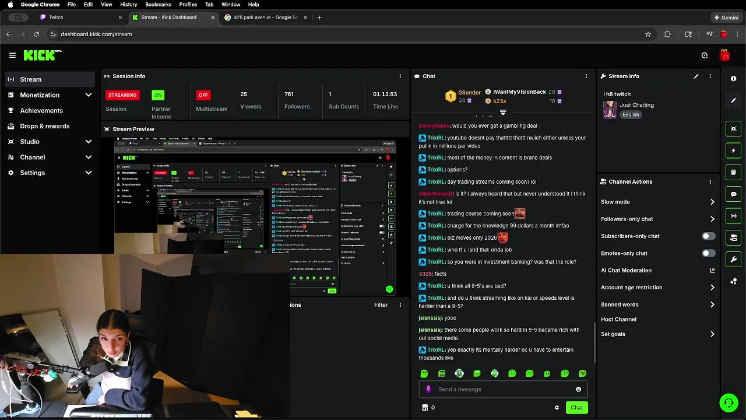Image resolution: width=746 pixels, height=420 pixels.
Task: Toggle the chat bubble panel icon in right rail
Action: (x=733, y=194)
